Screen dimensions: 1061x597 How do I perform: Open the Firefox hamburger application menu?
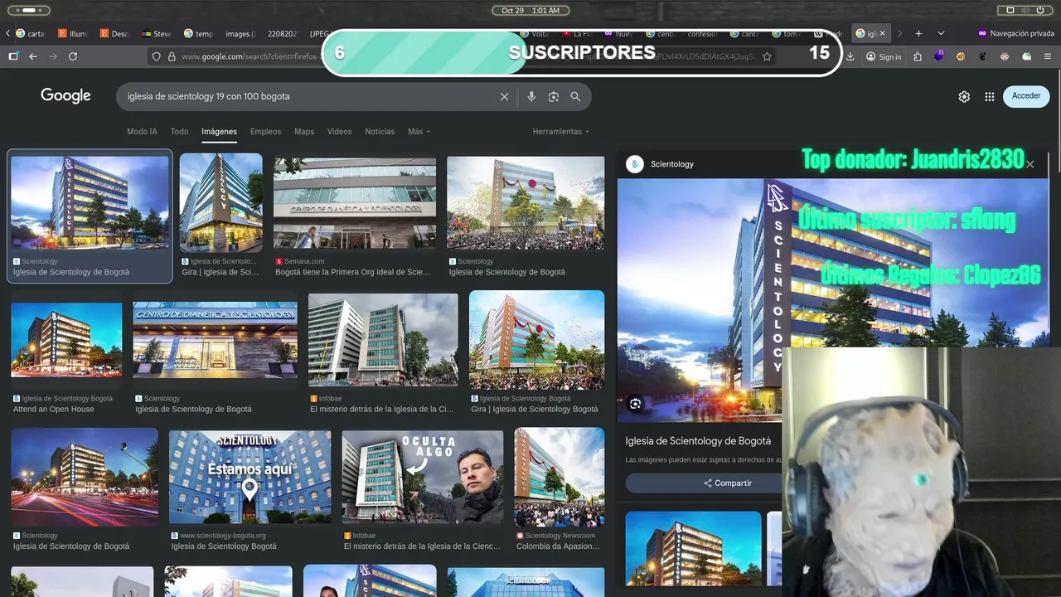[x=1048, y=56]
